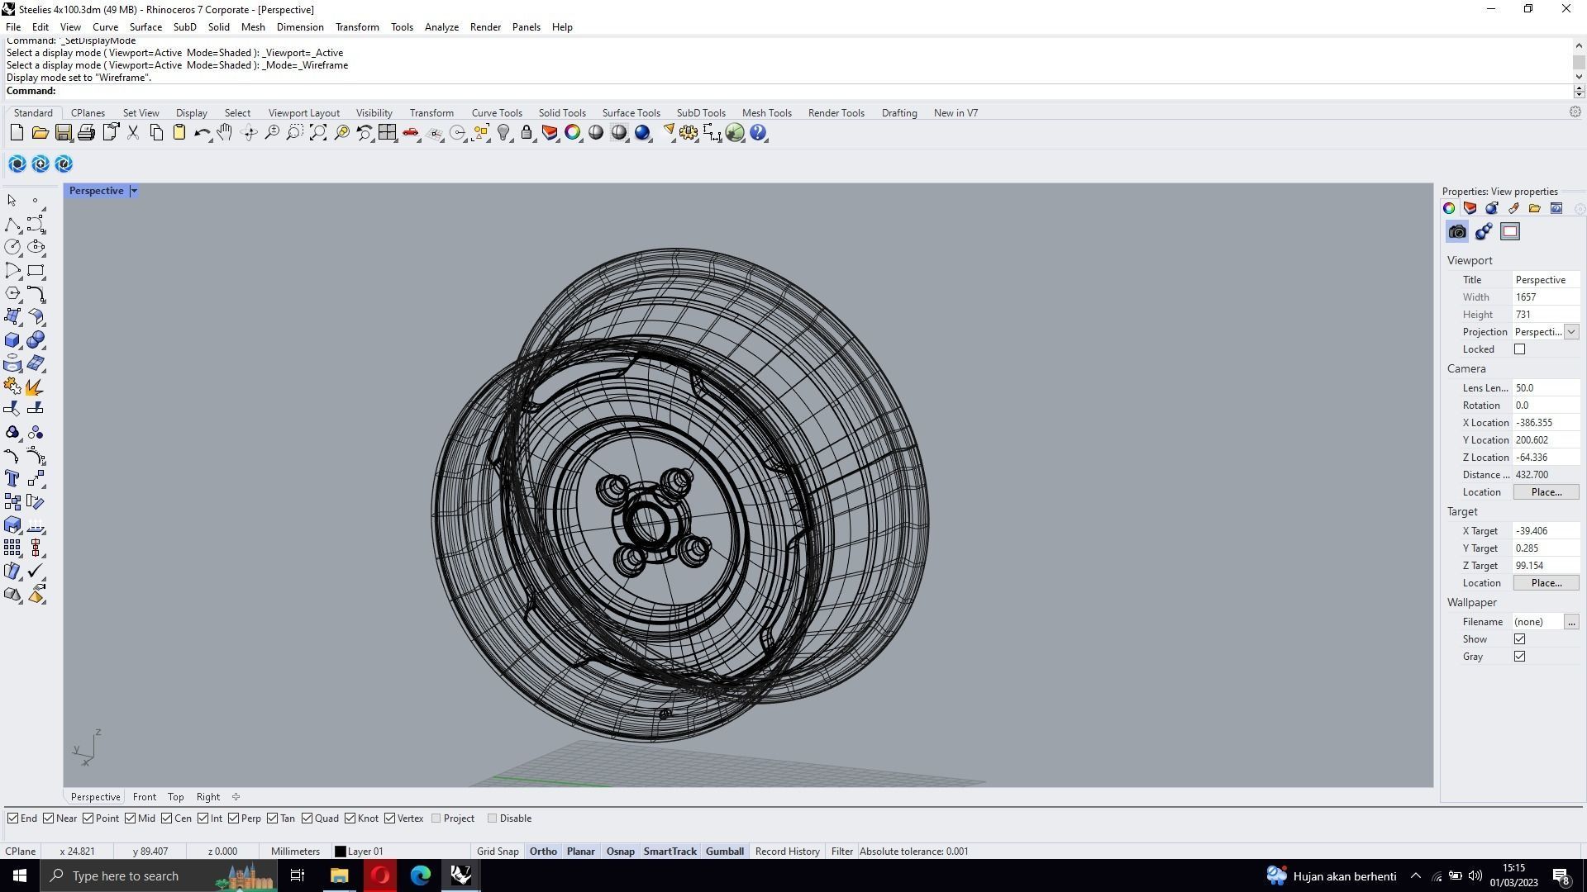Screen dimensions: 1587x892
Task: Open the Surface menu
Action: click(x=145, y=27)
